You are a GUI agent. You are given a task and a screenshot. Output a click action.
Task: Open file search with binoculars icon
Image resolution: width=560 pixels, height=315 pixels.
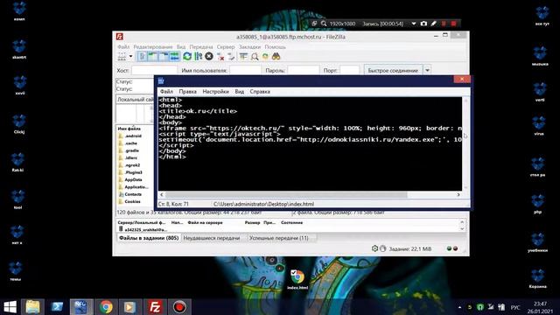[x=276, y=56]
